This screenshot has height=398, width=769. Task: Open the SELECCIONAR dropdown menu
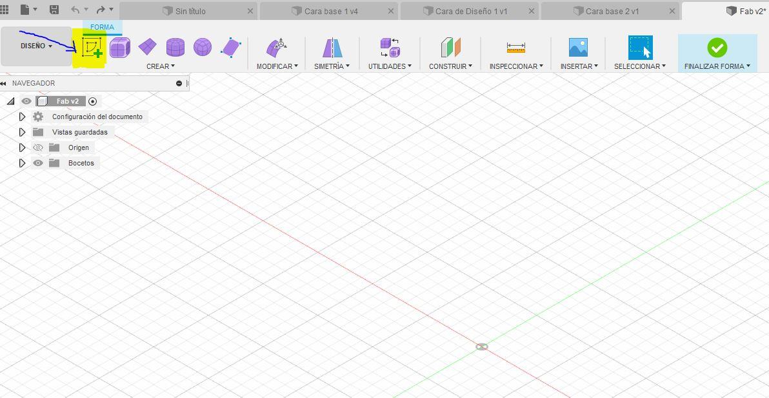(x=640, y=66)
